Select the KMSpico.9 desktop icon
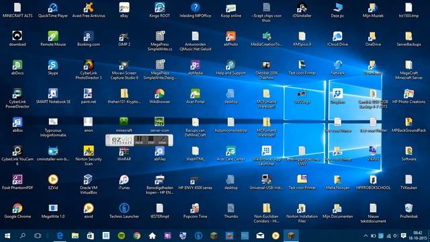The height and width of the screenshot is (242, 430). click(x=302, y=39)
